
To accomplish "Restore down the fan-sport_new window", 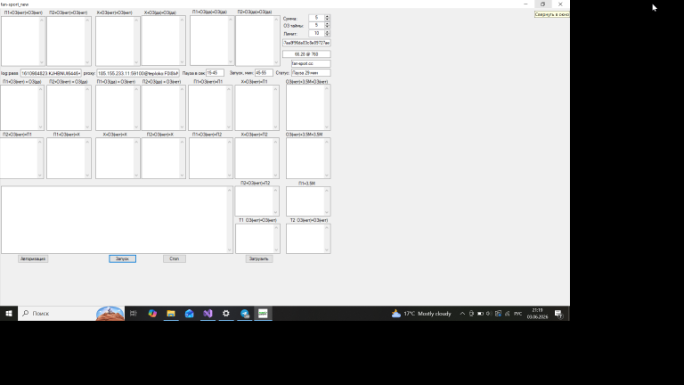I will coord(542,4).
